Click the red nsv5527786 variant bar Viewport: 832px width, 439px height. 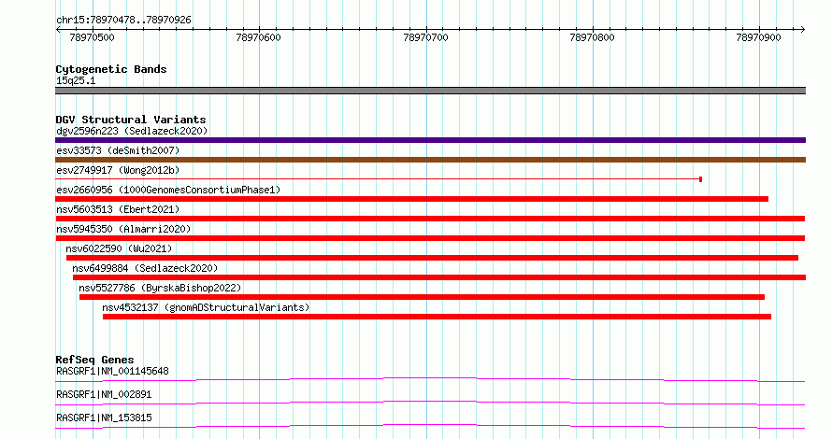coord(422,297)
